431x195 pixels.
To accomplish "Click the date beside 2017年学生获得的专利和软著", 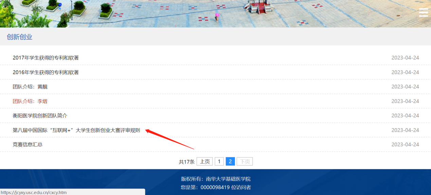I will point(405,58).
